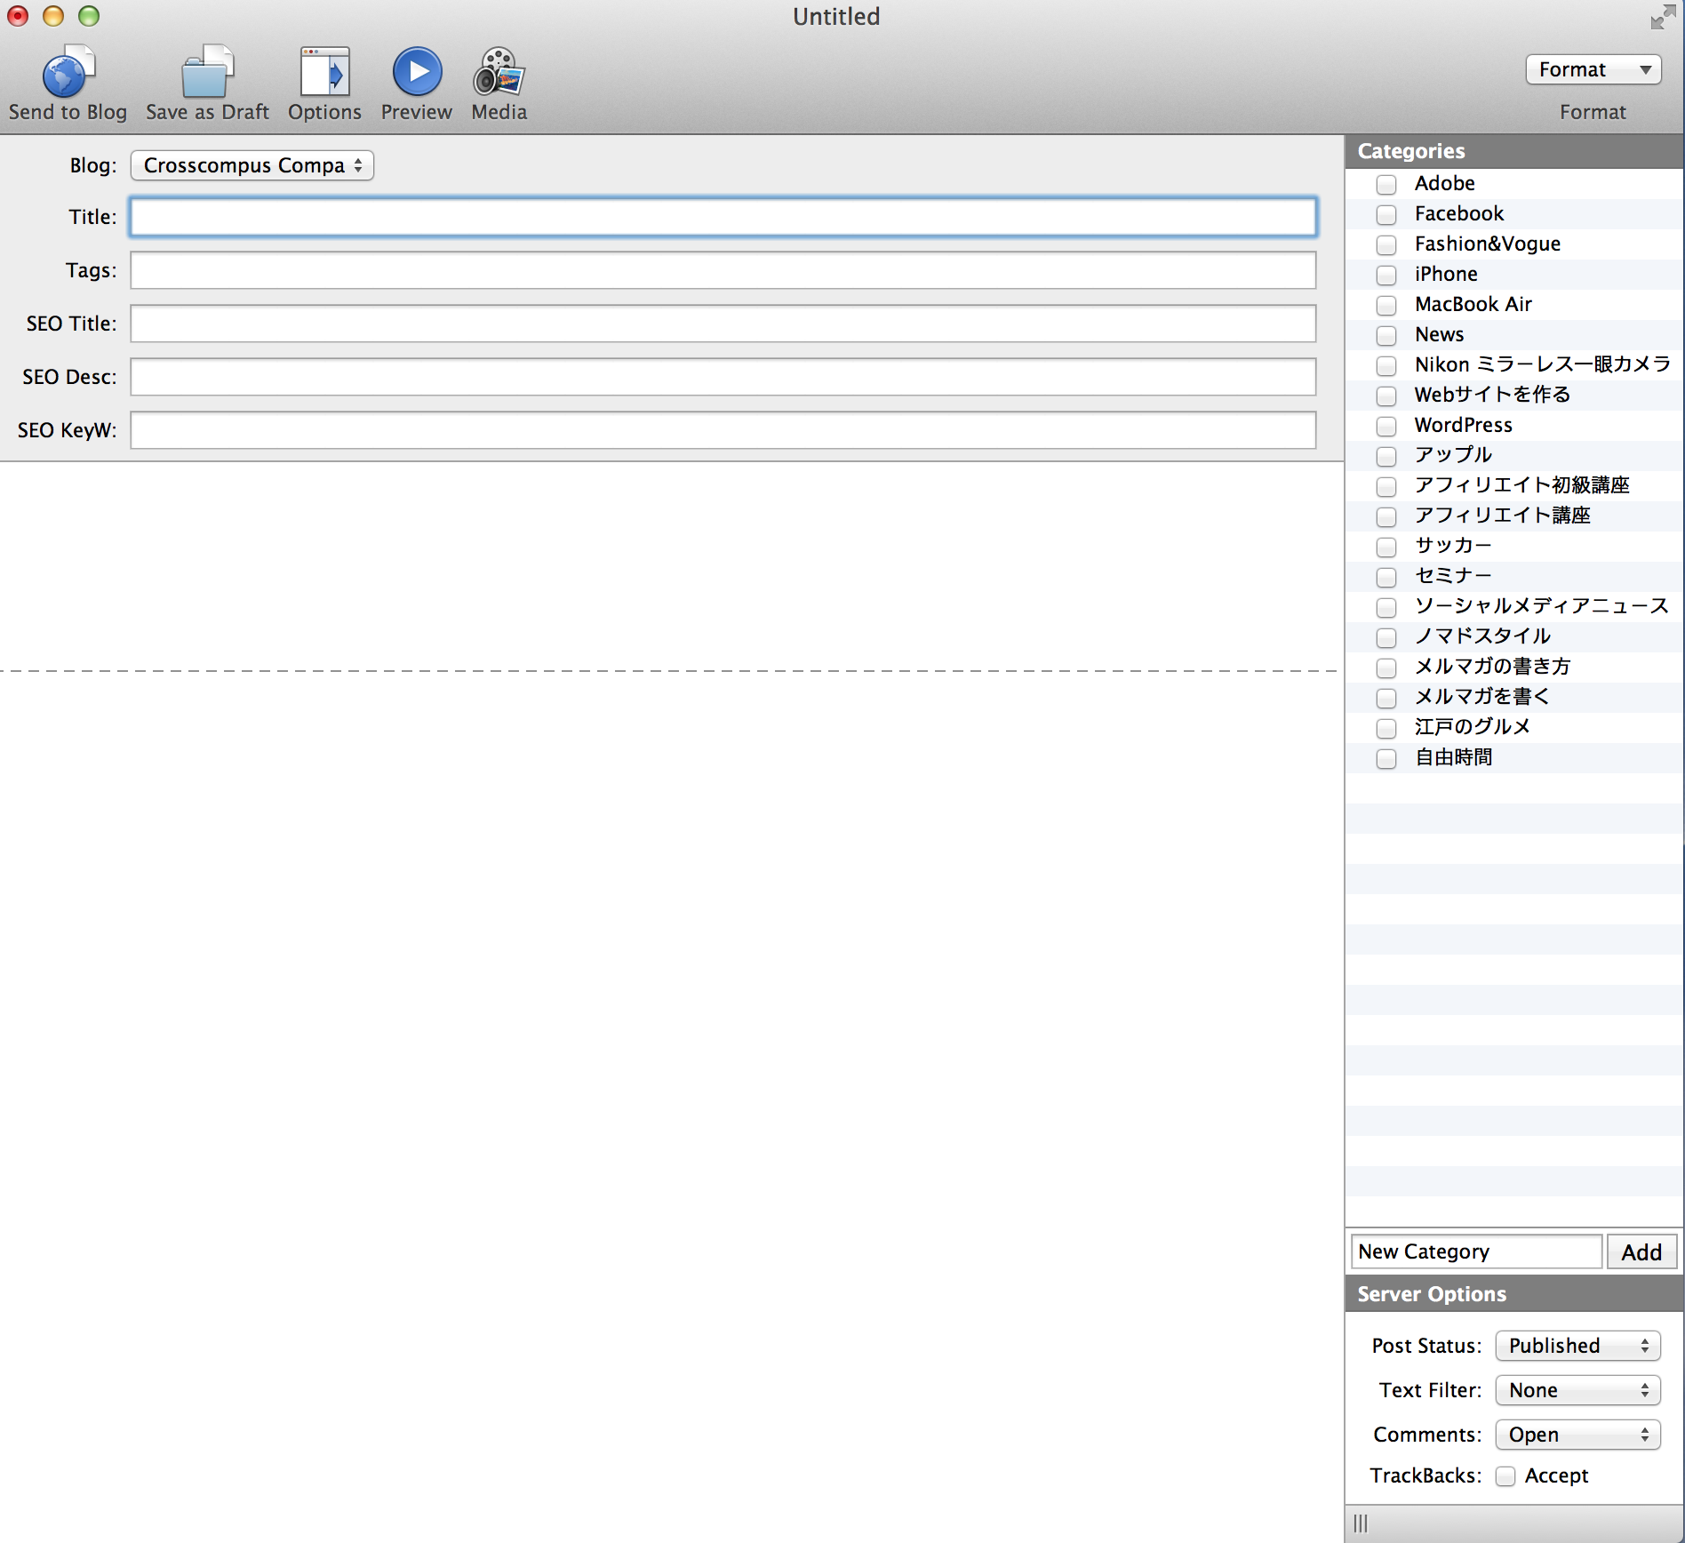
Task: Check the WordPress category
Action: coord(1386,426)
